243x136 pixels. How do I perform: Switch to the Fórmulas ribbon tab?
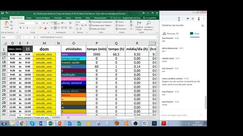(58, 18)
